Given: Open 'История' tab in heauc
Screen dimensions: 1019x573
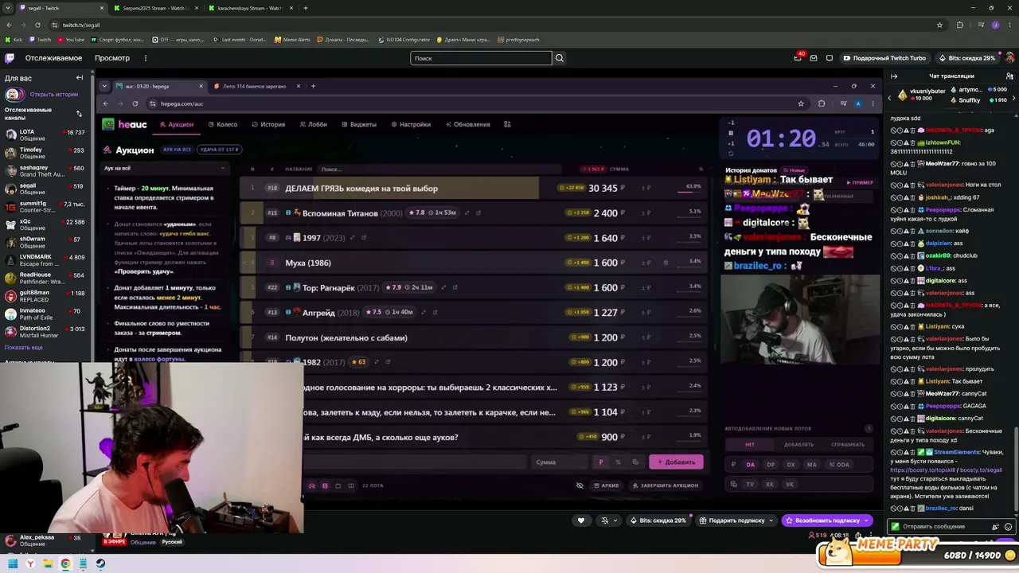Looking at the screenshot, I should click(268, 124).
